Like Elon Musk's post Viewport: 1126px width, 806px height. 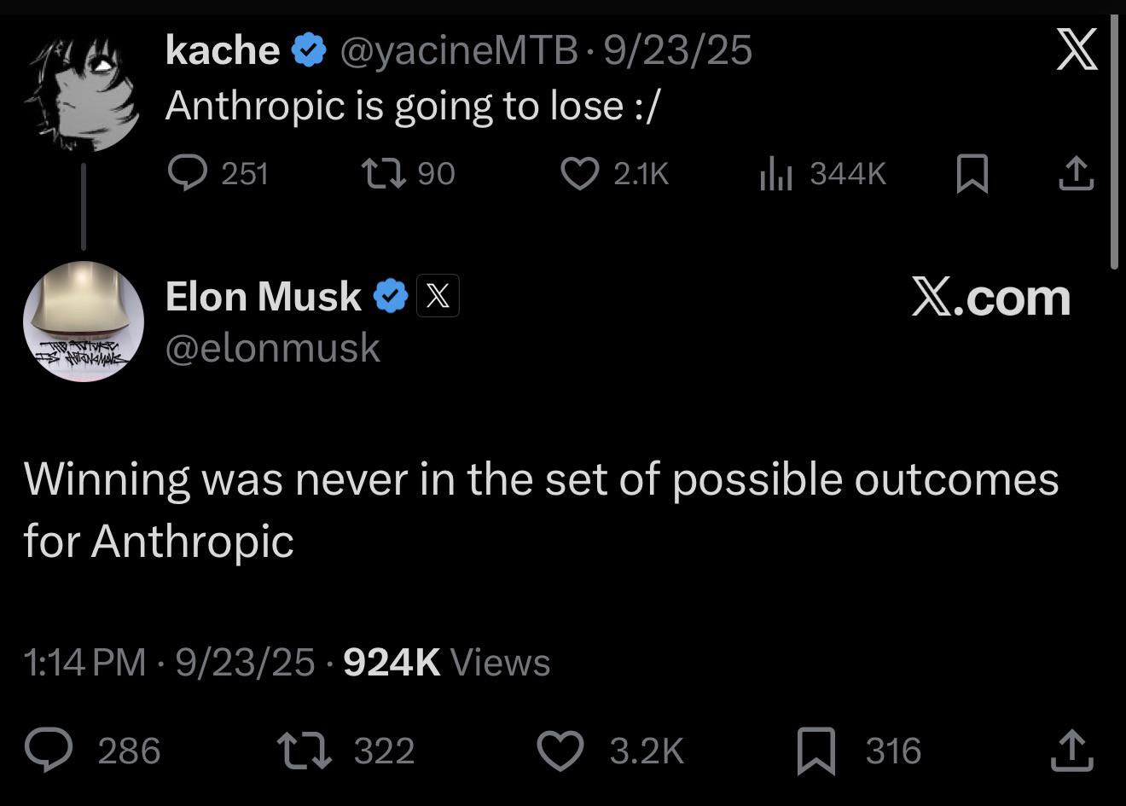560,751
